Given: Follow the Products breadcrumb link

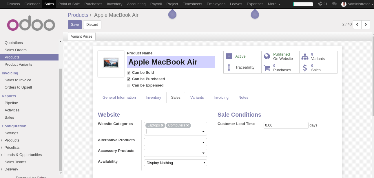Looking at the screenshot, I should [78, 15].
